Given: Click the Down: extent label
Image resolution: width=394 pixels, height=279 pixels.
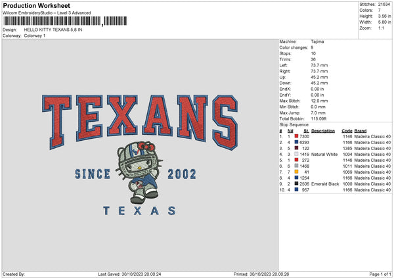Looking at the screenshot, I should click(x=285, y=83).
